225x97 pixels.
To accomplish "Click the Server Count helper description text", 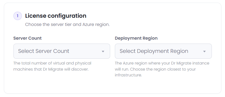I will click(x=52, y=66).
